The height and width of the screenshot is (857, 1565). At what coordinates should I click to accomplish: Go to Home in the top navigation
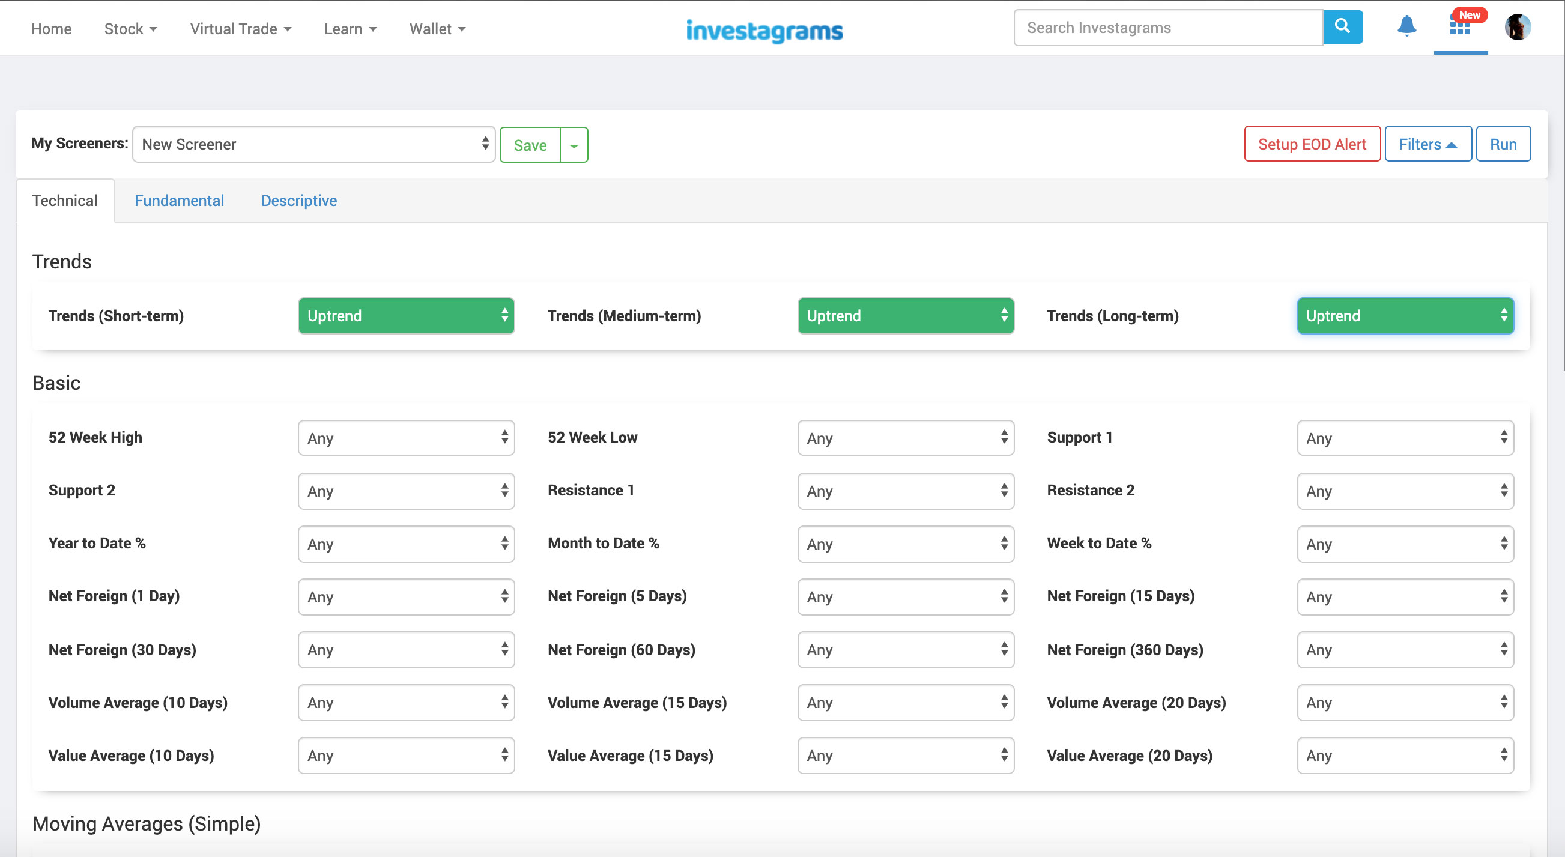[52, 29]
